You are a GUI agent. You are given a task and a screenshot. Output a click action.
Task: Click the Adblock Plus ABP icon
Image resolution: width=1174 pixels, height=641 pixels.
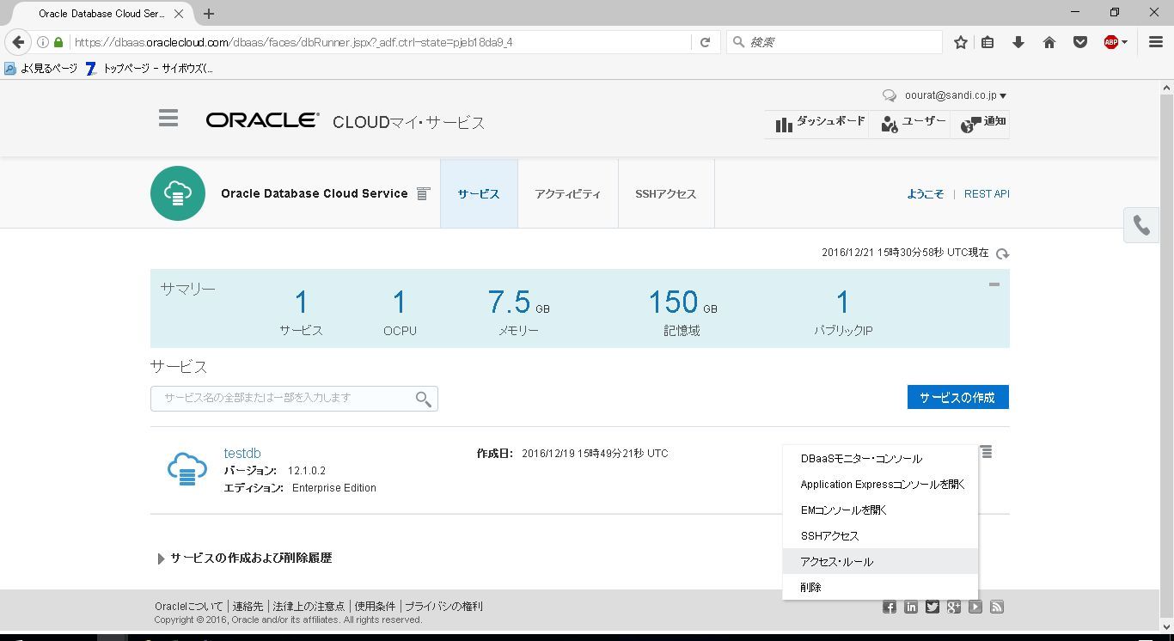[x=1110, y=42]
